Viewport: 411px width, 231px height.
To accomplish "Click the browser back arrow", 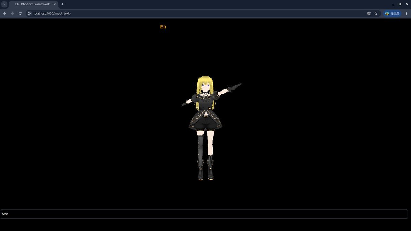I will [x=5, y=13].
